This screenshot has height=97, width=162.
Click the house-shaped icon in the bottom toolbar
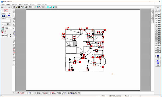(x=63, y=93)
